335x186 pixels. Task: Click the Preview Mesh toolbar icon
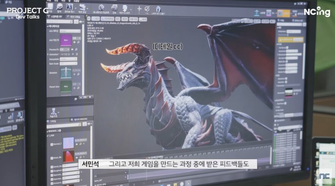coord(70,8)
